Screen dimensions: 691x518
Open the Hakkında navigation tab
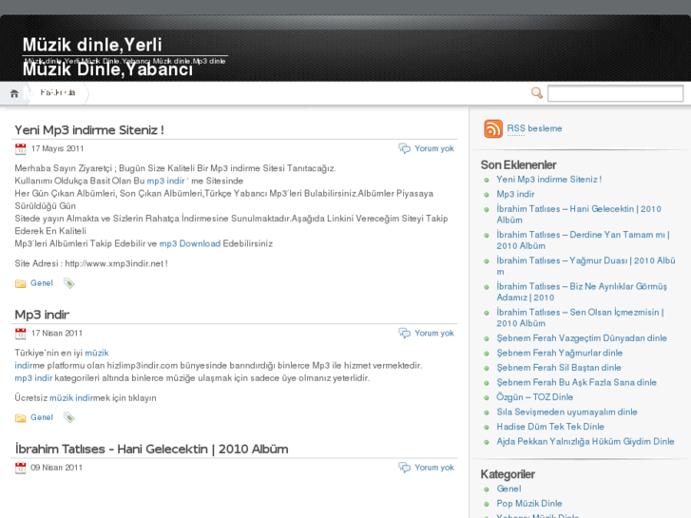point(58,93)
